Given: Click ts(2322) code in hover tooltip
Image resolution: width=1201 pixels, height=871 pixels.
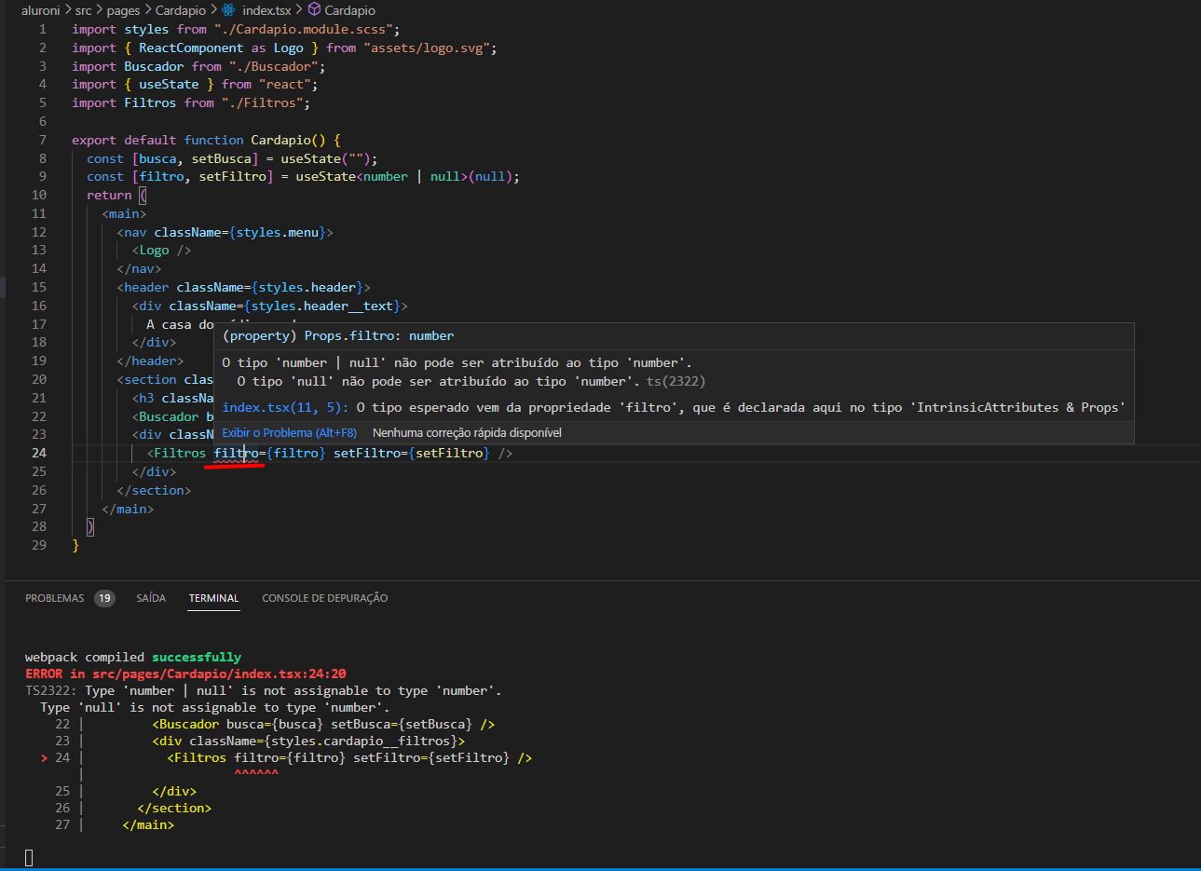Looking at the screenshot, I should coord(676,381).
